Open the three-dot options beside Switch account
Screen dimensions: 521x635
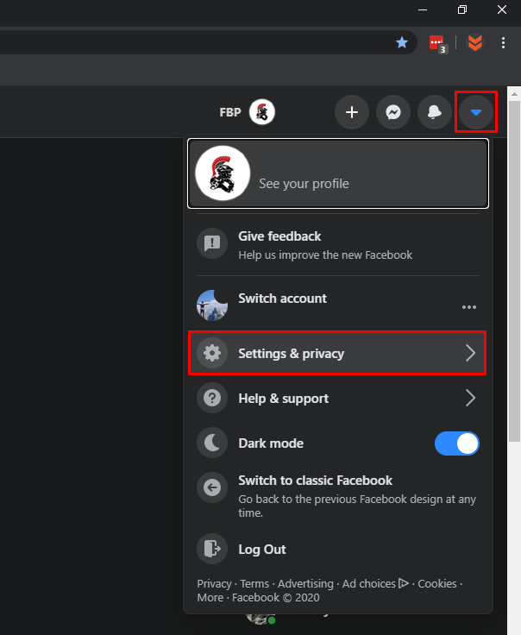point(469,307)
